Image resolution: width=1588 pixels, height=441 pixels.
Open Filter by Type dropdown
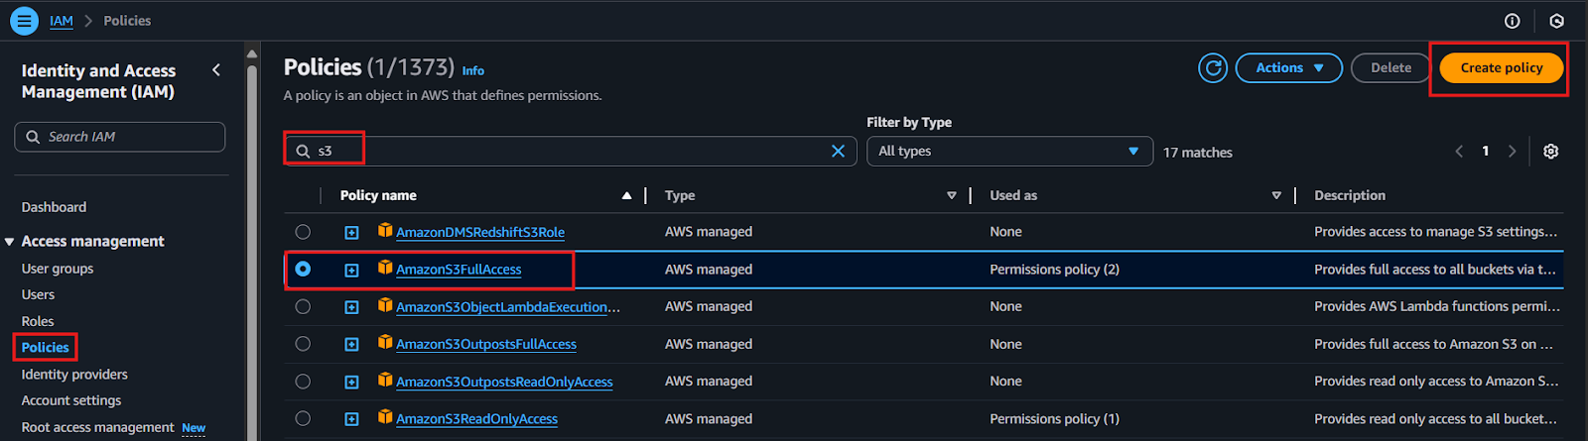click(x=1009, y=151)
